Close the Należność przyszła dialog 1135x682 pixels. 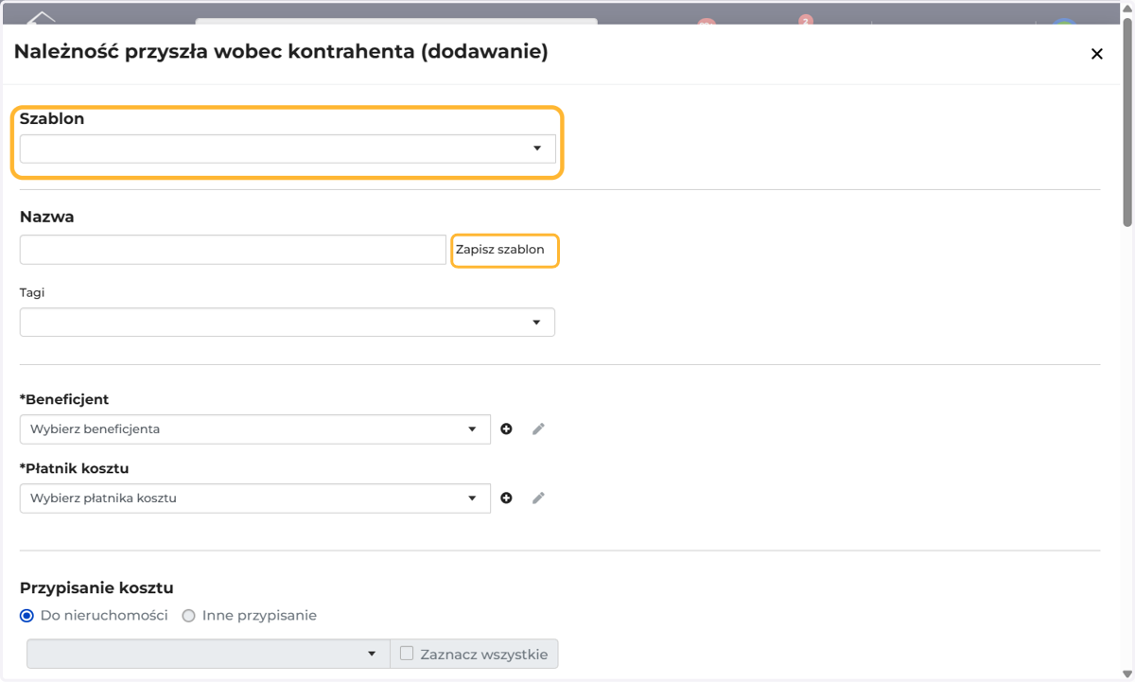[1097, 54]
